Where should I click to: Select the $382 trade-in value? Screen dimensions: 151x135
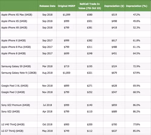90,41
